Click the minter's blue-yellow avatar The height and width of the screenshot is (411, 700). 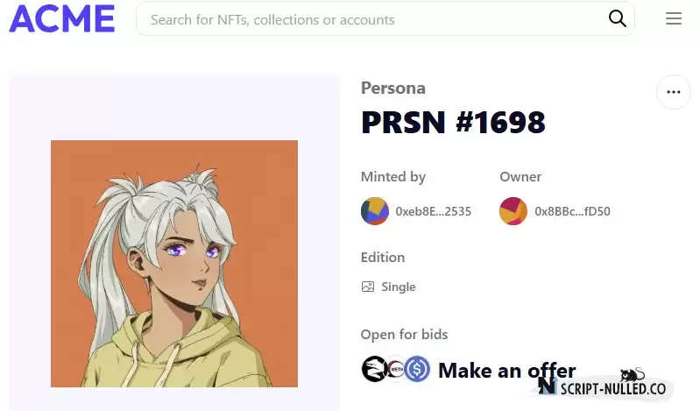375,211
